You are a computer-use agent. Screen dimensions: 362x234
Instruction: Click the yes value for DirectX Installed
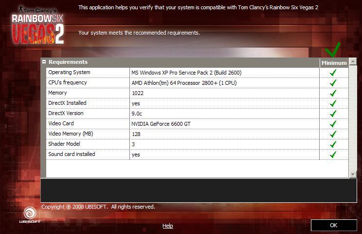click(x=136, y=103)
